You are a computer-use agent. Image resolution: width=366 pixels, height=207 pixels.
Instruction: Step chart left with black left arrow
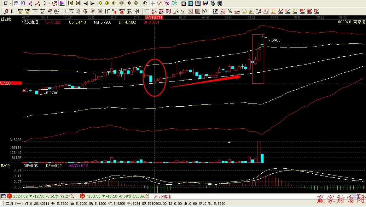point(85,3)
